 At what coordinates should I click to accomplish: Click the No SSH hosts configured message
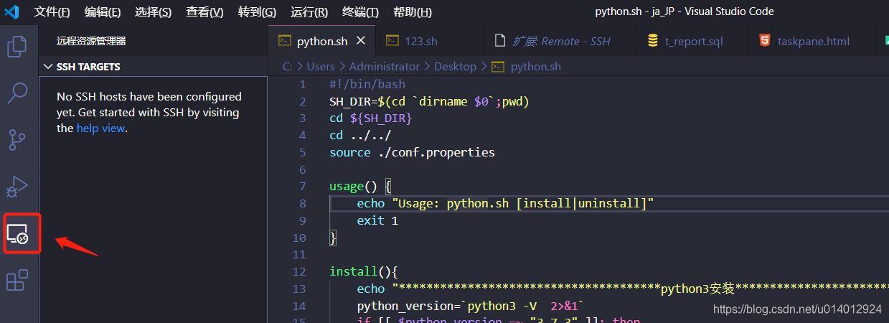click(149, 113)
